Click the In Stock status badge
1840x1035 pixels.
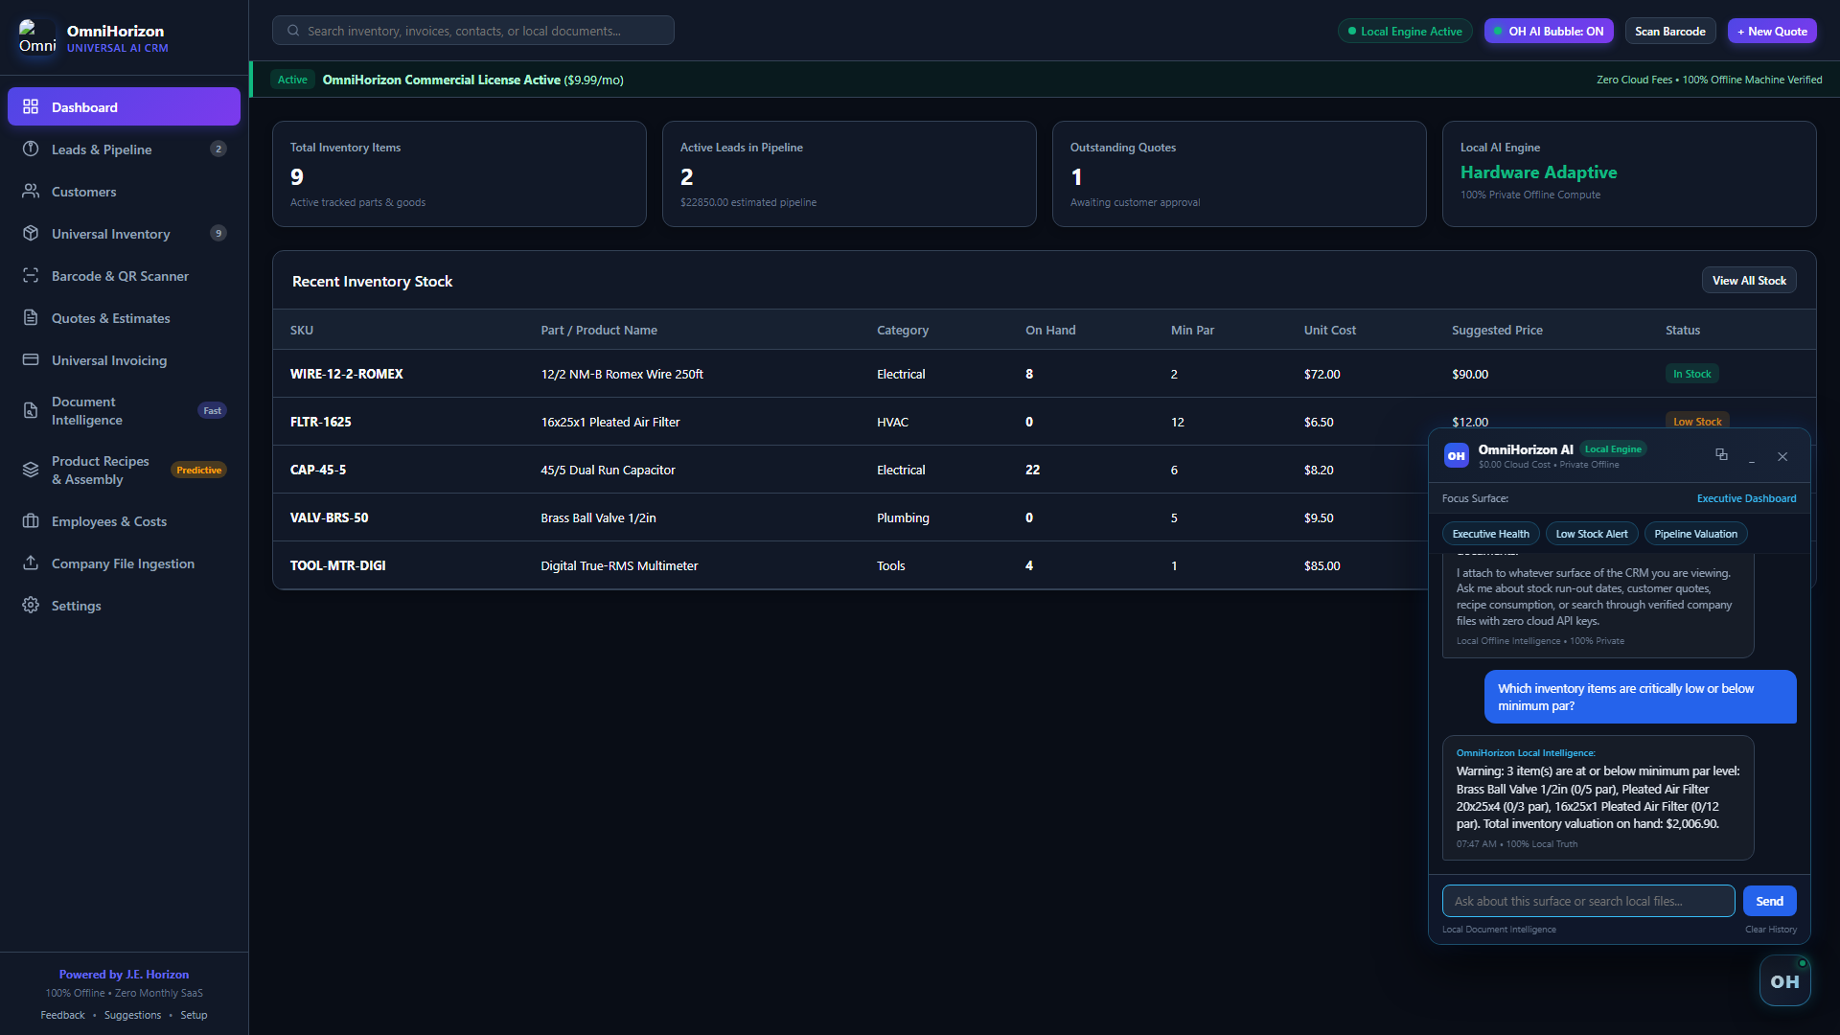coord(1691,374)
